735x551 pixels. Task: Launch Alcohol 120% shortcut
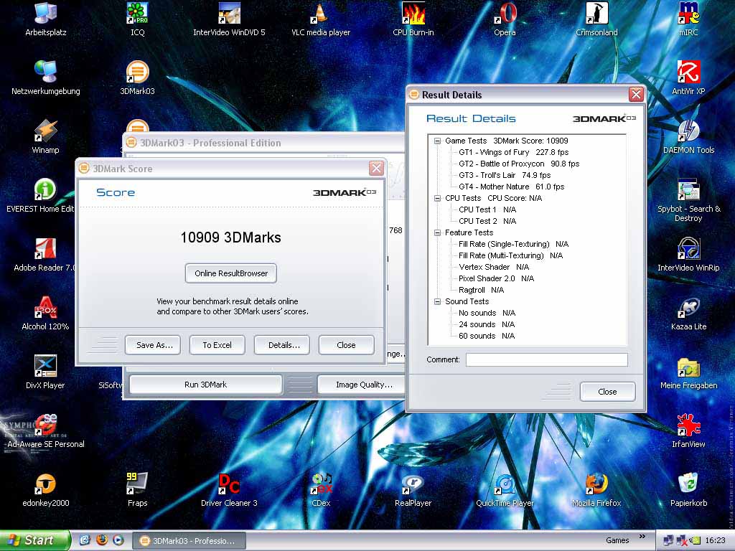tap(45, 314)
